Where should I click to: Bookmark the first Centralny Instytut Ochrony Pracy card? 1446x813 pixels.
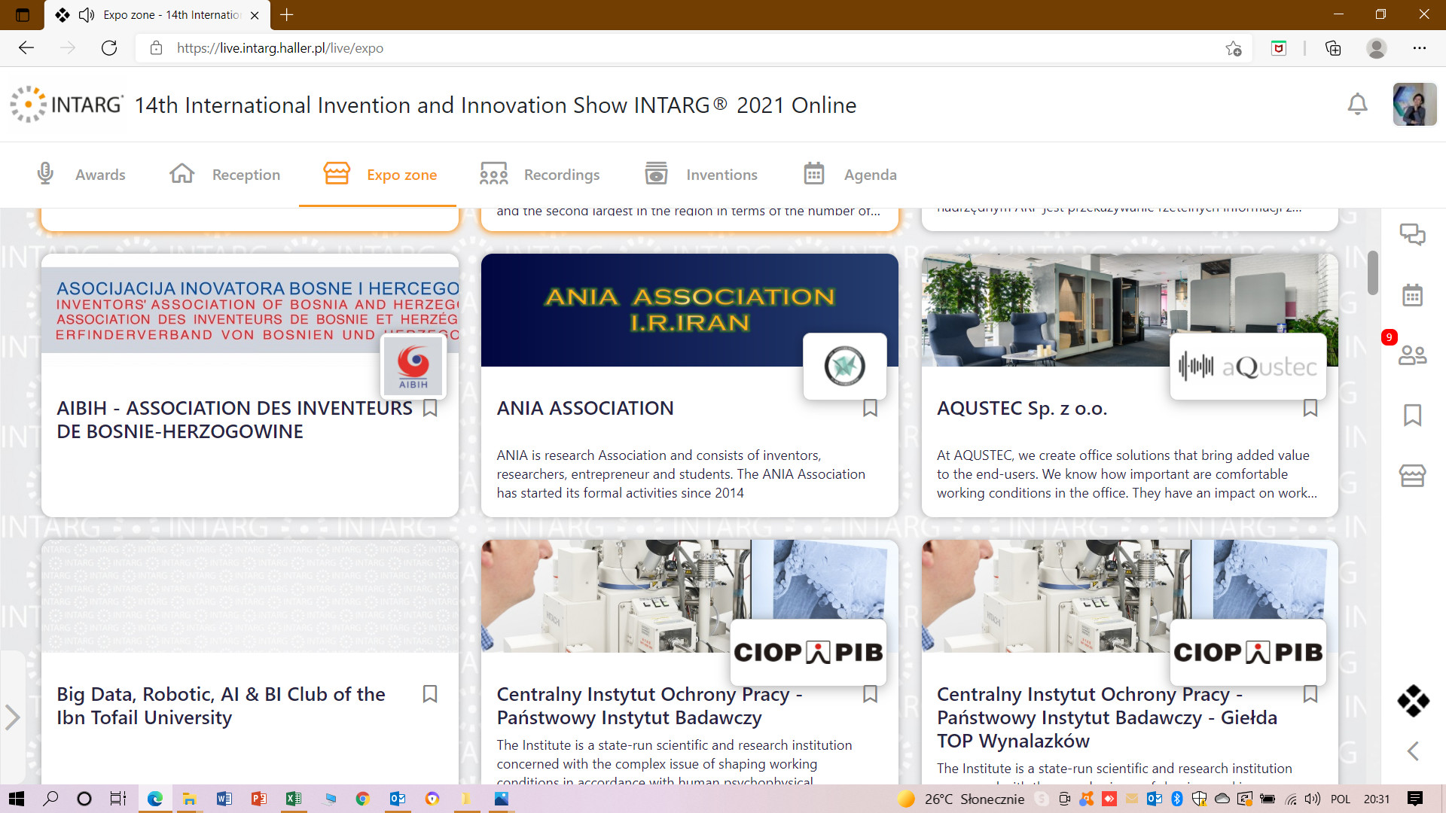(870, 694)
